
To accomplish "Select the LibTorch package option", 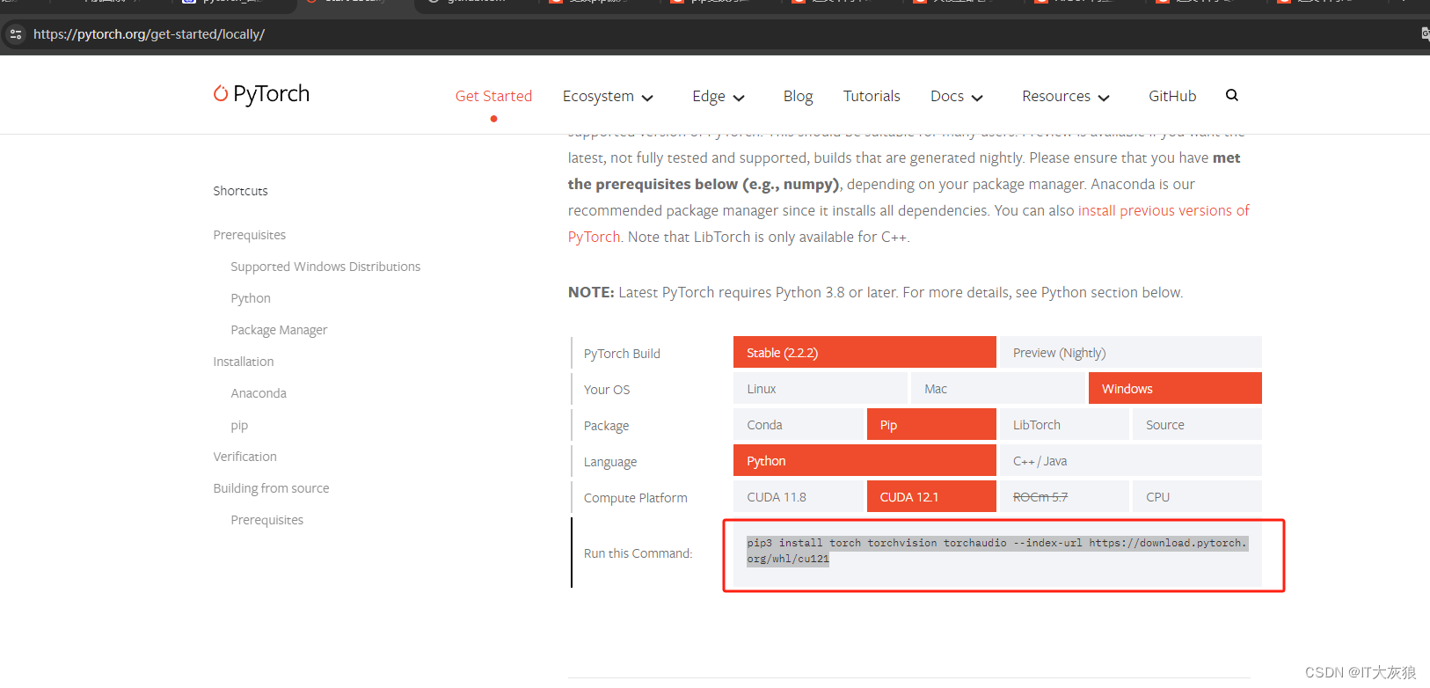I will (x=1064, y=424).
